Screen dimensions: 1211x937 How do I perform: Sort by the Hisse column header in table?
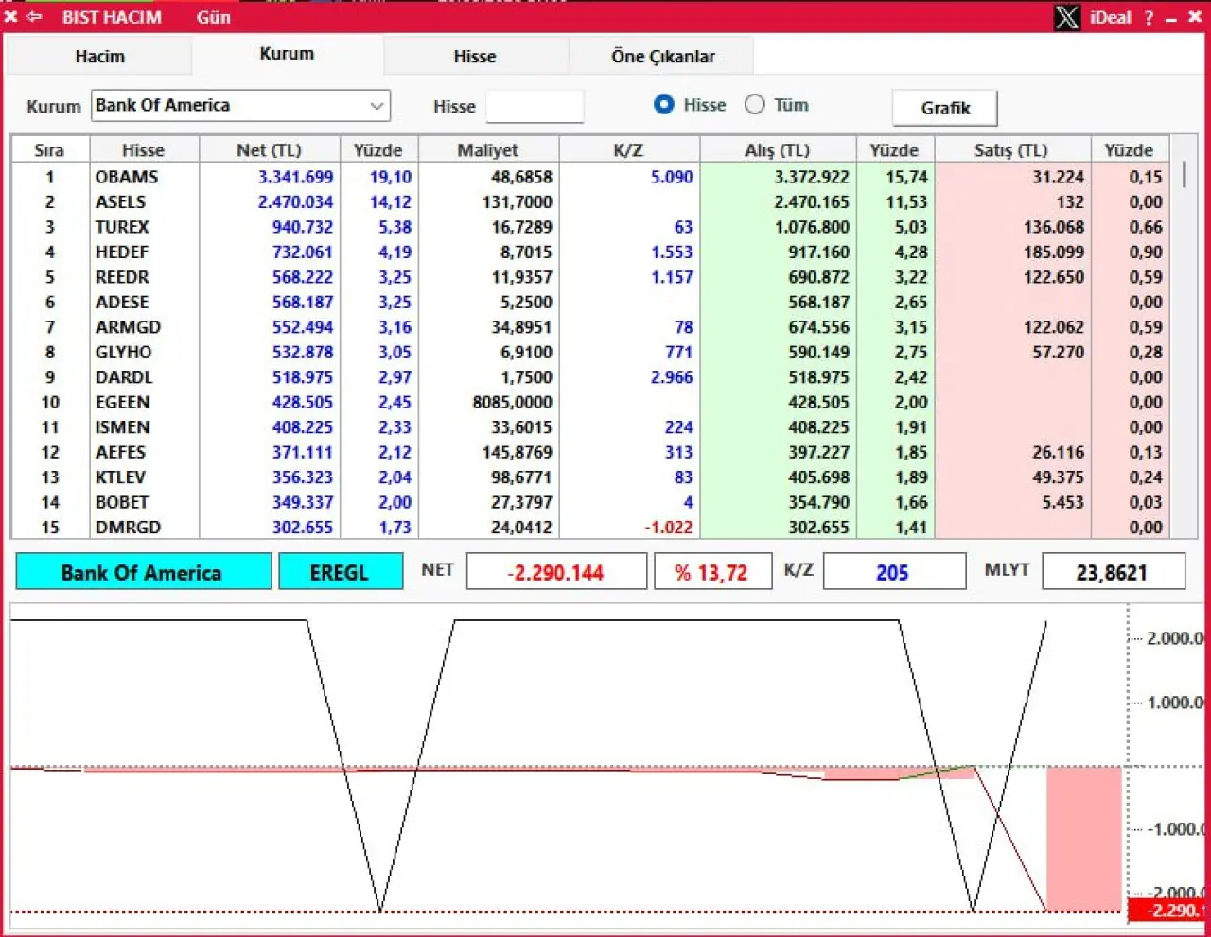(144, 150)
